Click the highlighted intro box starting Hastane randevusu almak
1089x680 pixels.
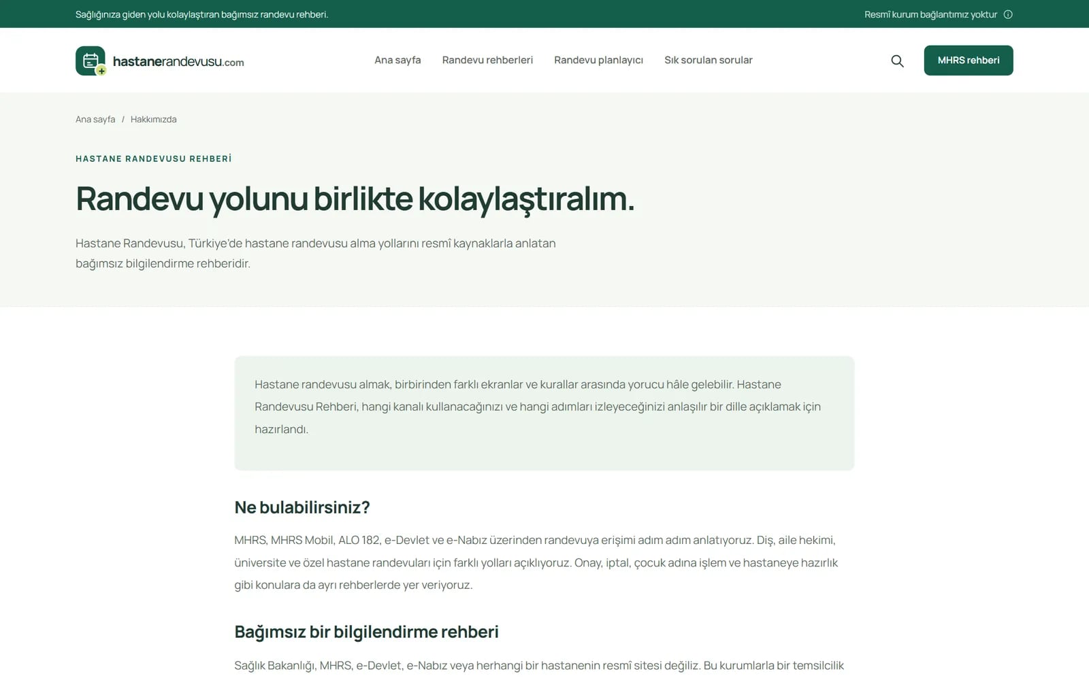[x=544, y=413]
